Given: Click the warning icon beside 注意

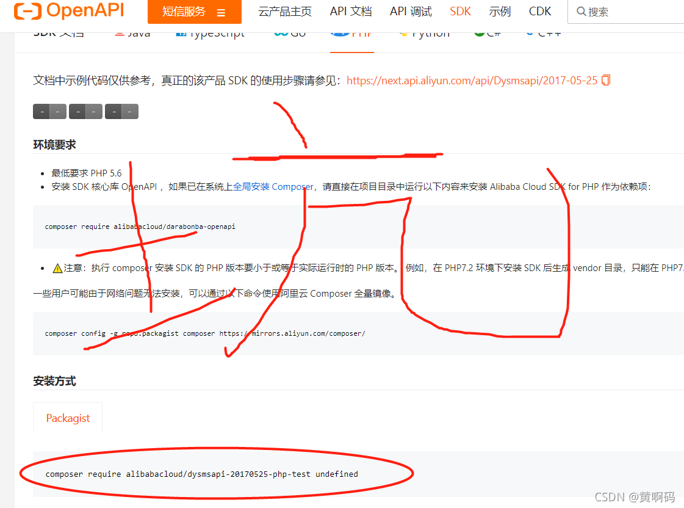Looking at the screenshot, I should (x=57, y=268).
